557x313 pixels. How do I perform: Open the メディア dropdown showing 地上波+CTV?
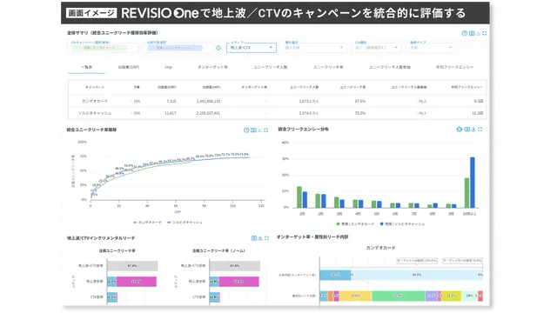tap(252, 48)
